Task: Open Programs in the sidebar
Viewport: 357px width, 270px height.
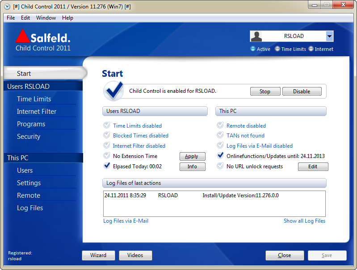Action: (31, 124)
